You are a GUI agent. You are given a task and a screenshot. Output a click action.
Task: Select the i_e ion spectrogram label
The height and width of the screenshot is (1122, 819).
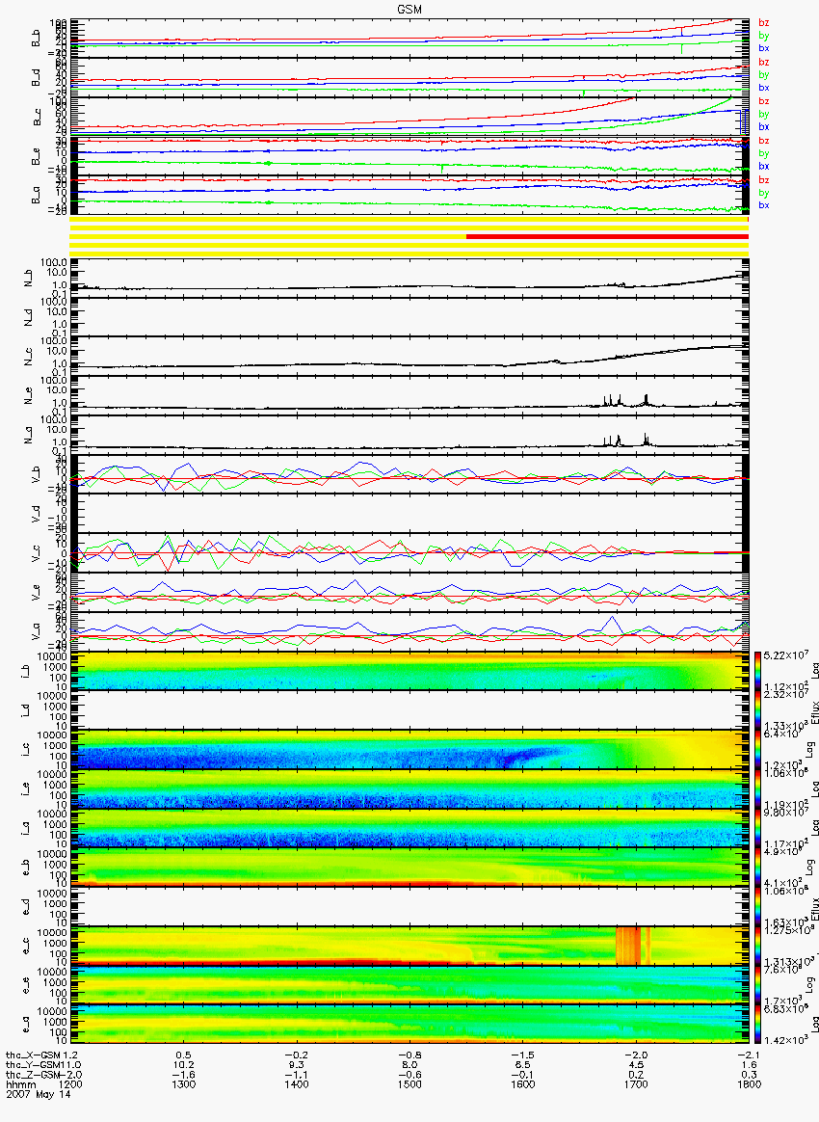(x=24, y=788)
